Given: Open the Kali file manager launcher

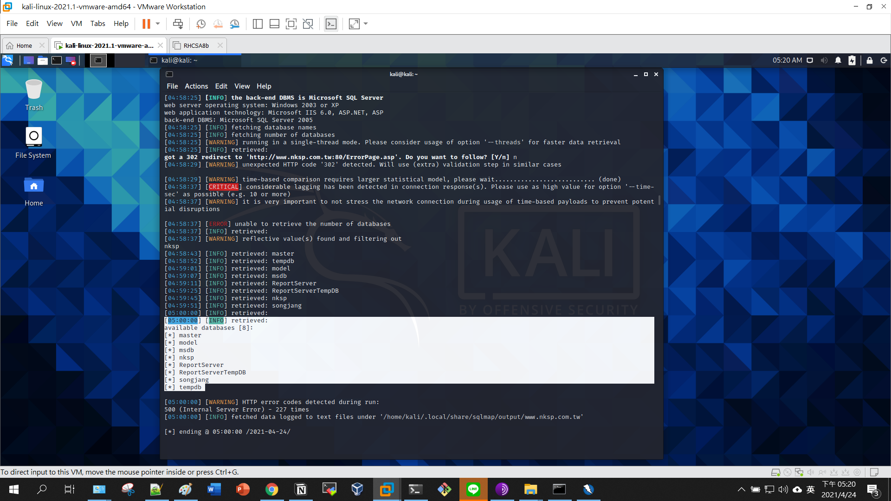Looking at the screenshot, I should (x=43, y=60).
